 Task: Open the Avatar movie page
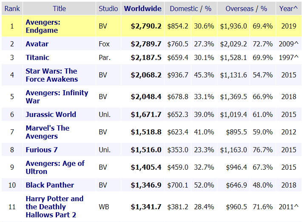pos(37,44)
